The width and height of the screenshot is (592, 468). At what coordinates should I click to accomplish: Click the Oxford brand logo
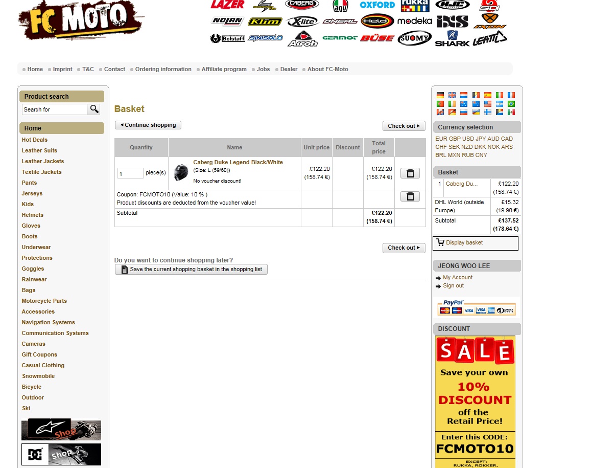pos(377,5)
